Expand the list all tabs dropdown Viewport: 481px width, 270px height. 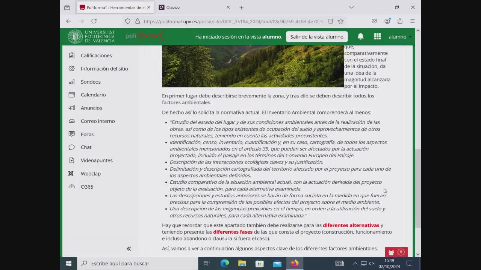point(351,7)
